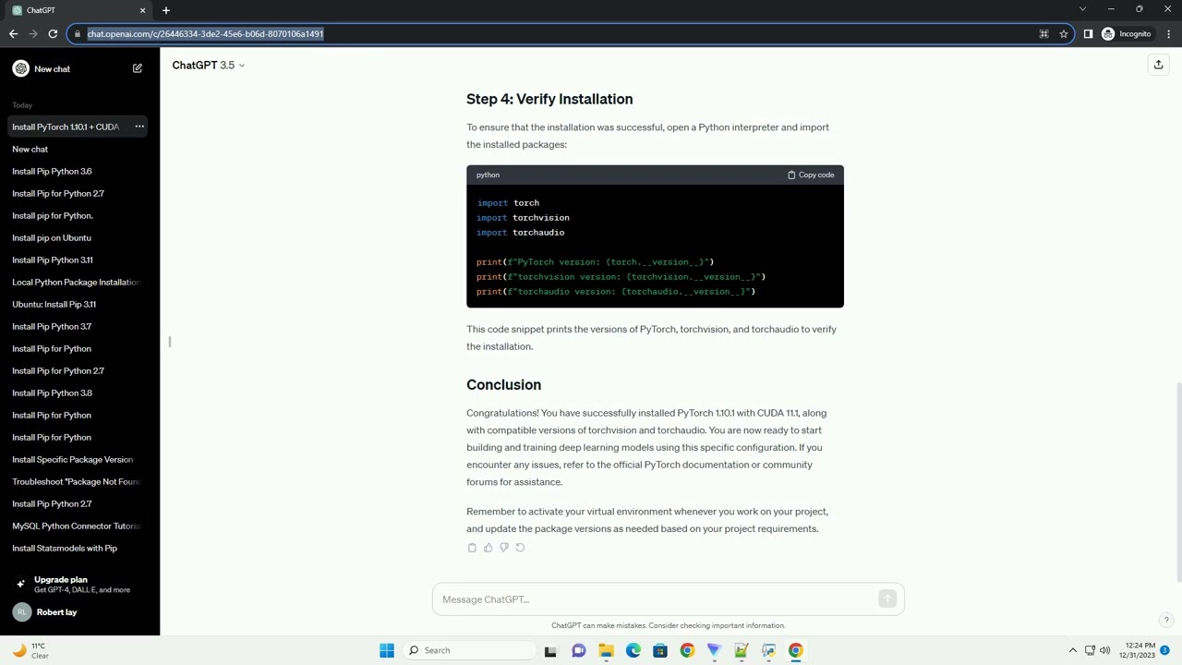Open 'Ubuntu: Install Pip 3.11' chat
The width and height of the screenshot is (1182, 665).
point(79,304)
